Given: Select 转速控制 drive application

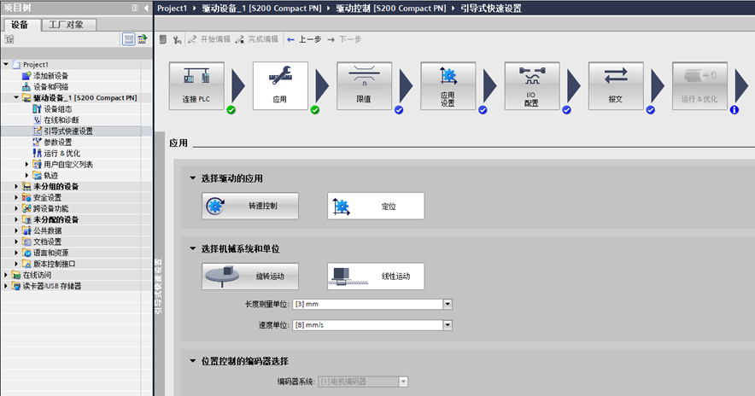Looking at the screenshot, I should [x=250, y=206].
